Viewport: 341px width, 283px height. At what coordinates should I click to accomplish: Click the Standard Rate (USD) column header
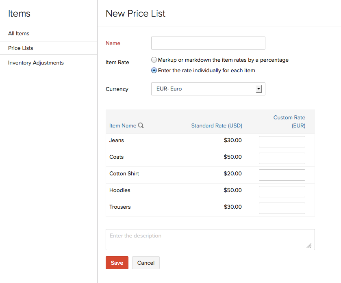(x=217, y=125)
